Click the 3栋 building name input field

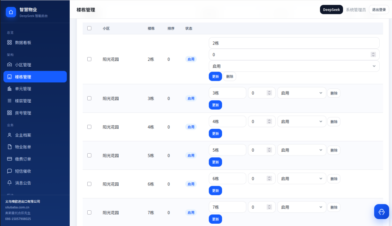pos(227,93)
